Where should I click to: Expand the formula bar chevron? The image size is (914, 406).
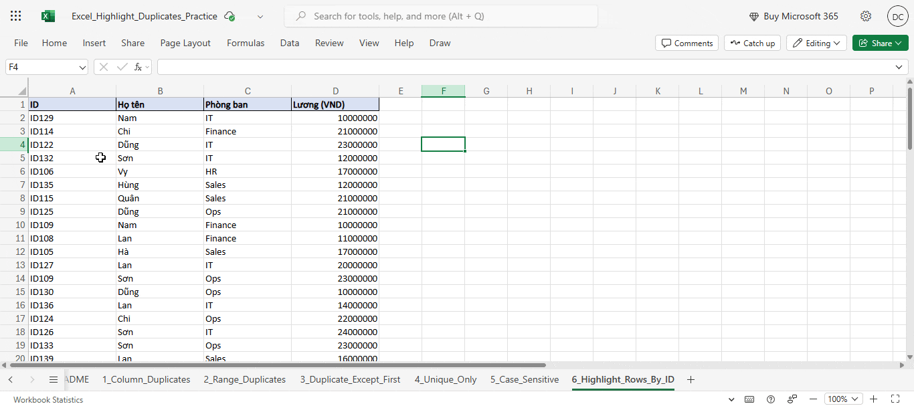[899, 67]
